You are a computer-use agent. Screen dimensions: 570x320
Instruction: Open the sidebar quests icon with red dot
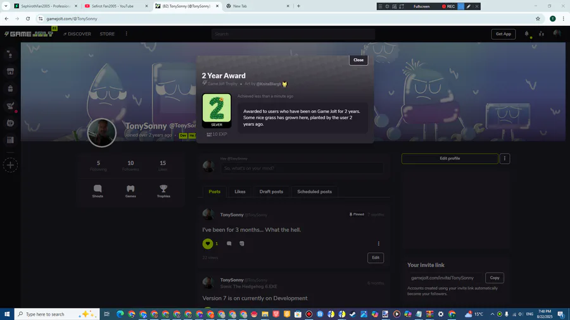[x=10, y=106]
